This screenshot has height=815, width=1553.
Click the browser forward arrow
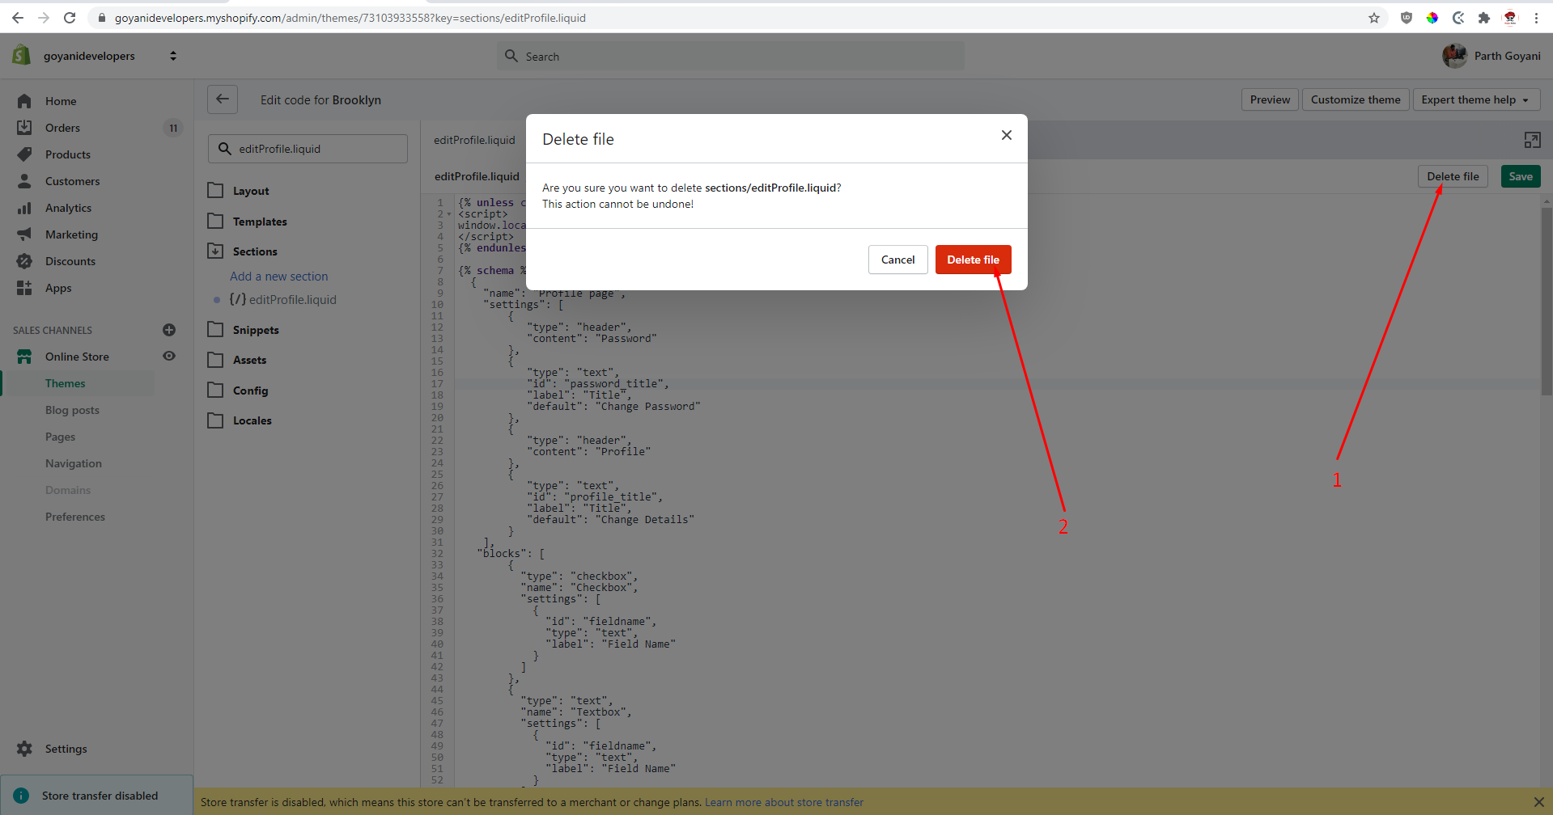click(x=44, y=18)
